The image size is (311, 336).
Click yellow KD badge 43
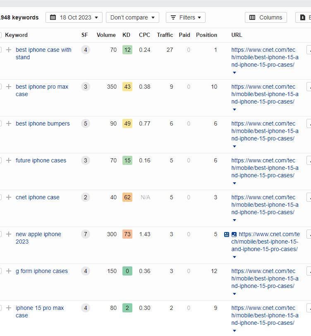coord(127,87)
